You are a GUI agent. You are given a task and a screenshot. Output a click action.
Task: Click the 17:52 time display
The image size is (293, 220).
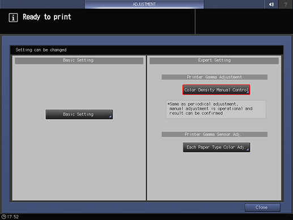click(x=13, y=217)
